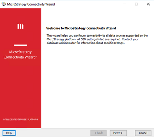Click the paragraph starting 'This wizard helps you configure'
Image resolution: width=154 pixels, height=137 pixels.
click(97, 39)
